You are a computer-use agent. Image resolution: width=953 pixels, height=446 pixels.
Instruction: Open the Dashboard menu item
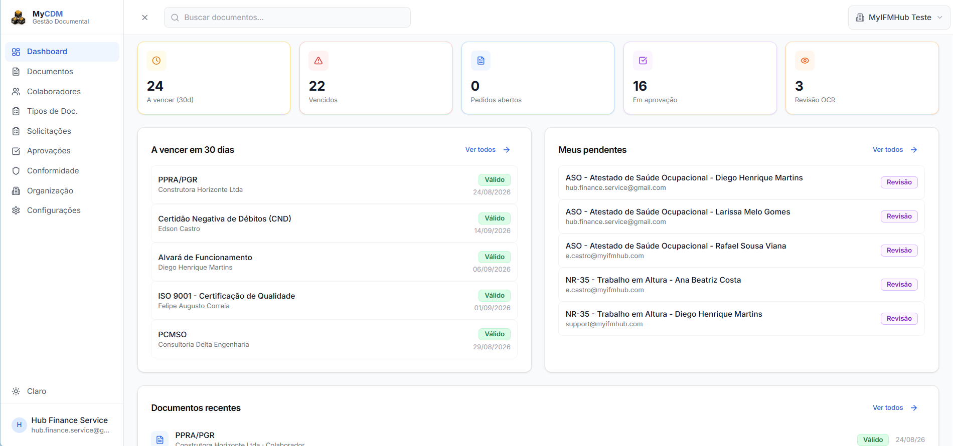62,52
